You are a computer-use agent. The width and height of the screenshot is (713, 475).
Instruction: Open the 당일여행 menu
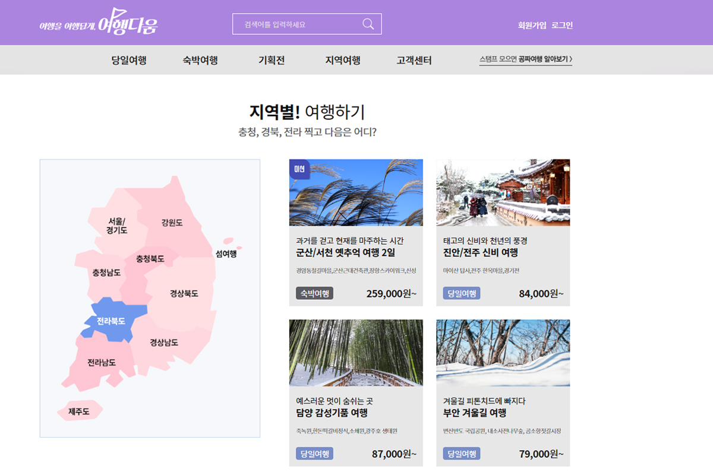[x=129, y=60]
